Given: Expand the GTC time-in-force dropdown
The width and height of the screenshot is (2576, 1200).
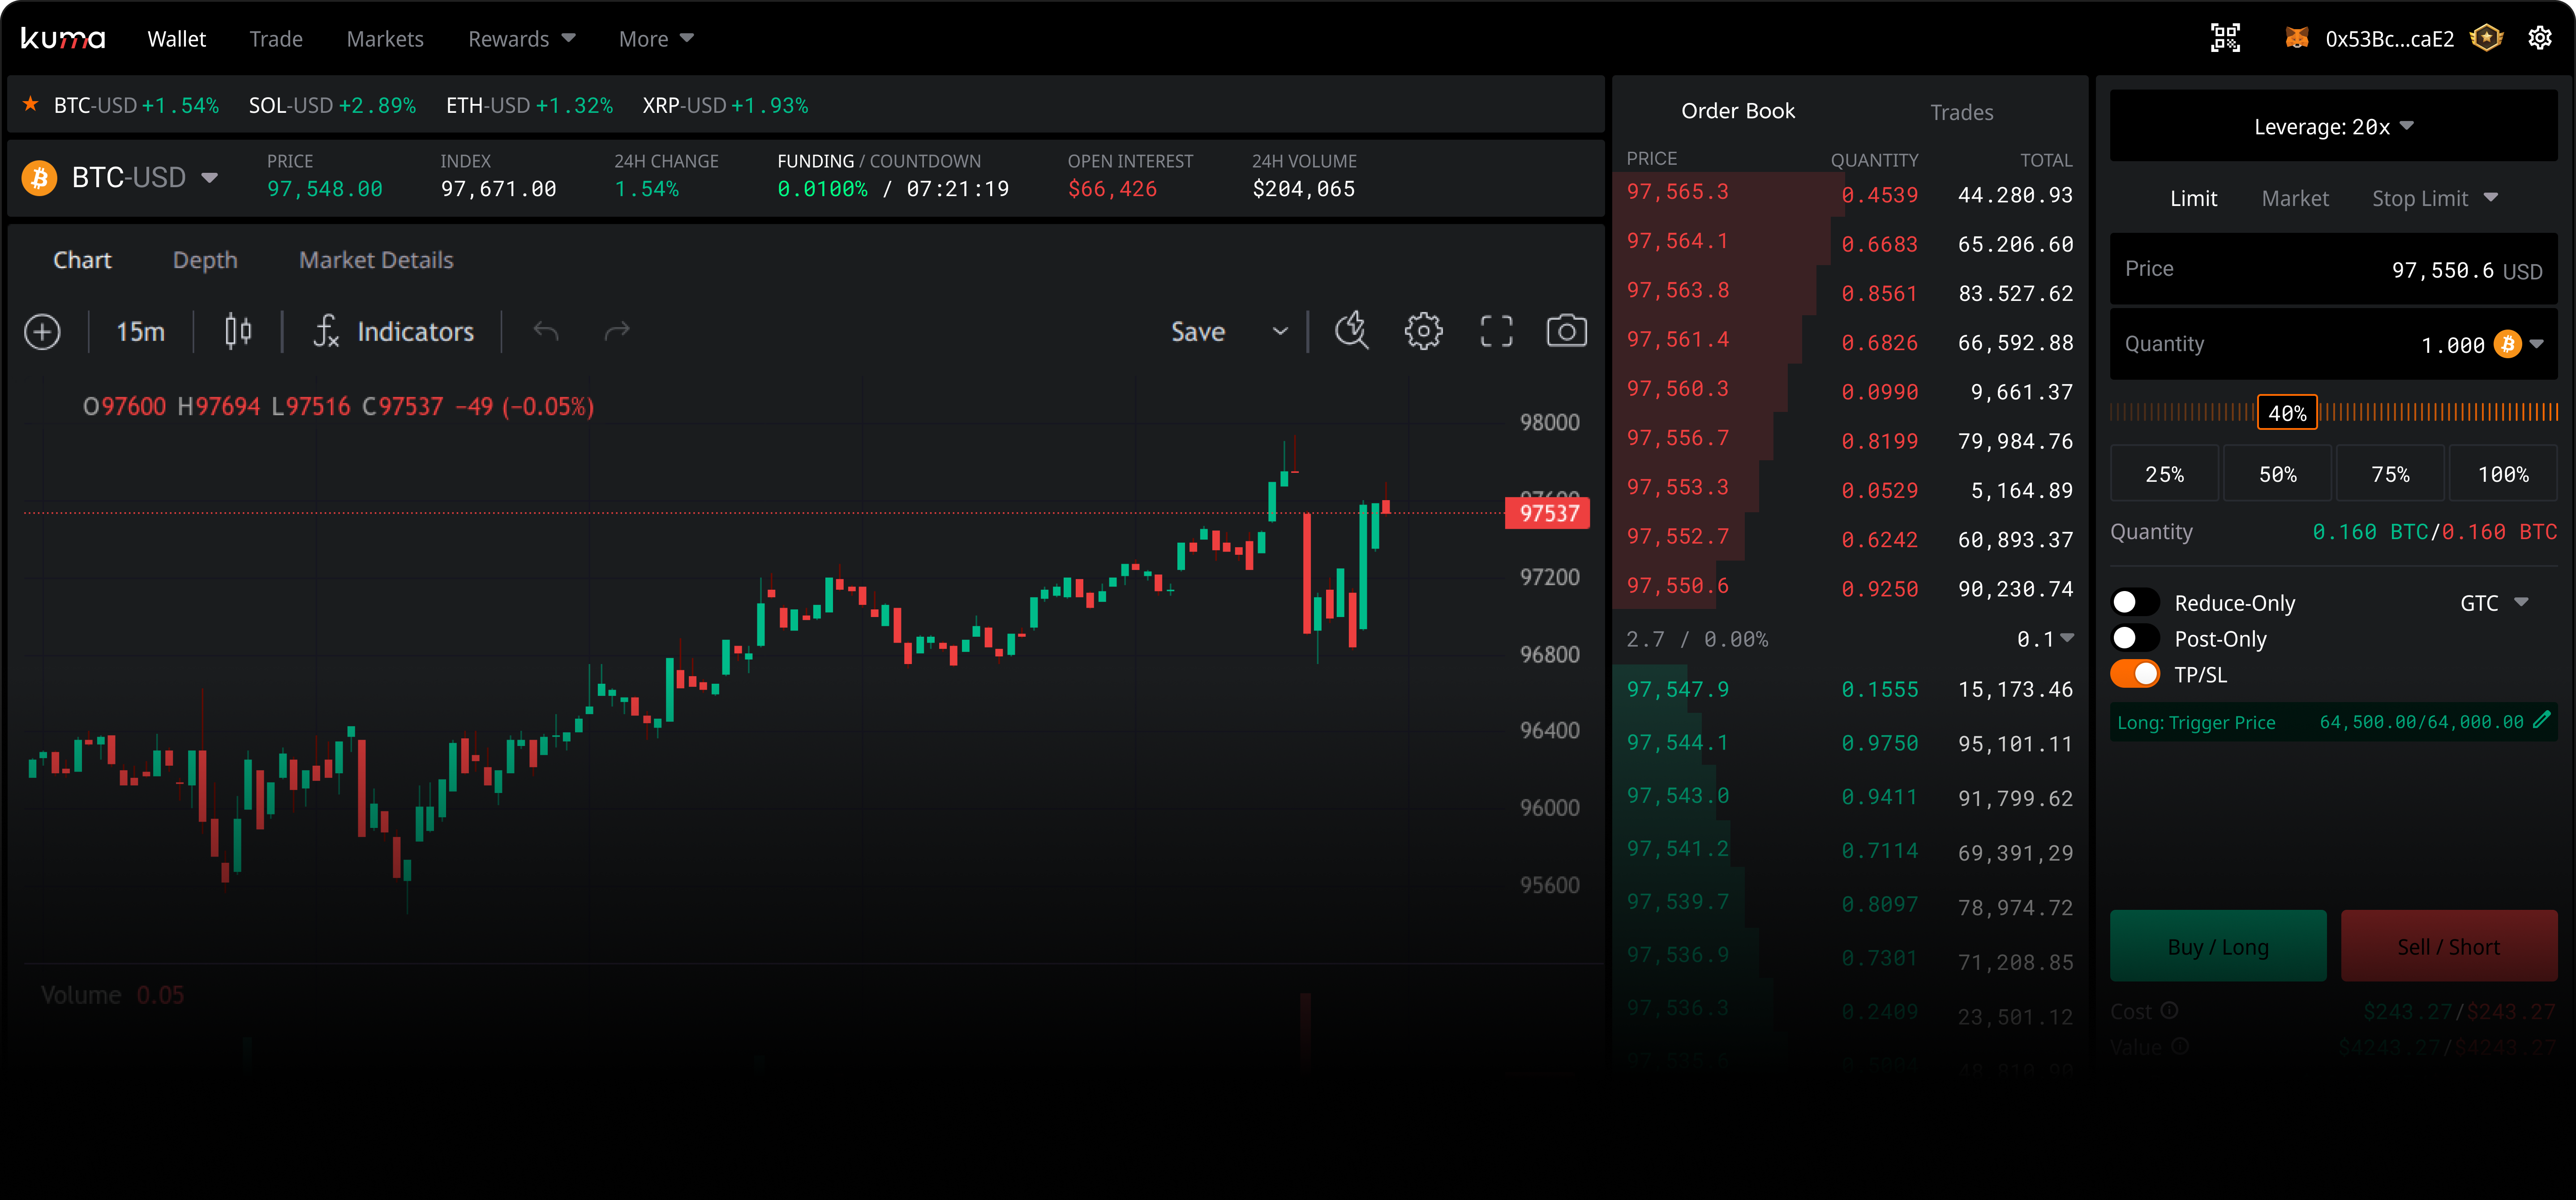Looking at the screenshot, I should pyautogui.click(x=2492, y=602).
